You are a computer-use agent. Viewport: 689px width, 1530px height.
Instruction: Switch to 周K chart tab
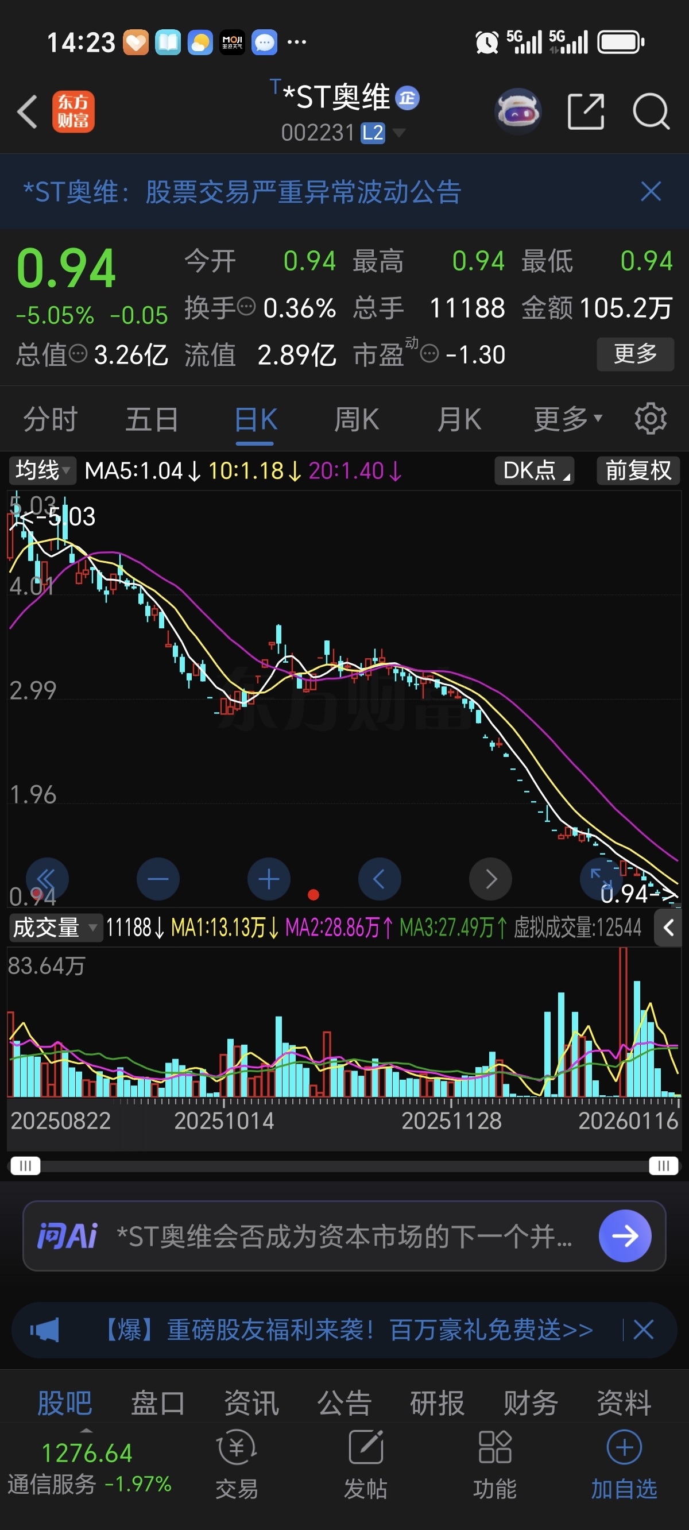tap(357, 419)
